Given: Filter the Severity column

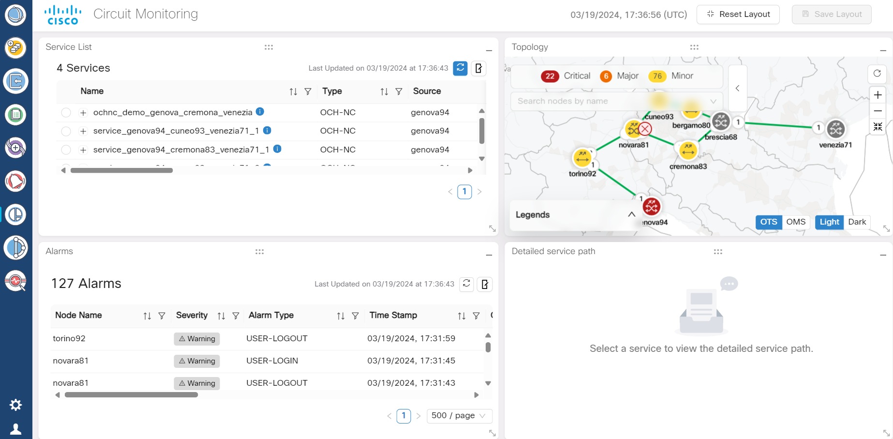Looking at the screenshot, I should pyautogui.click(x=236, y=316).
